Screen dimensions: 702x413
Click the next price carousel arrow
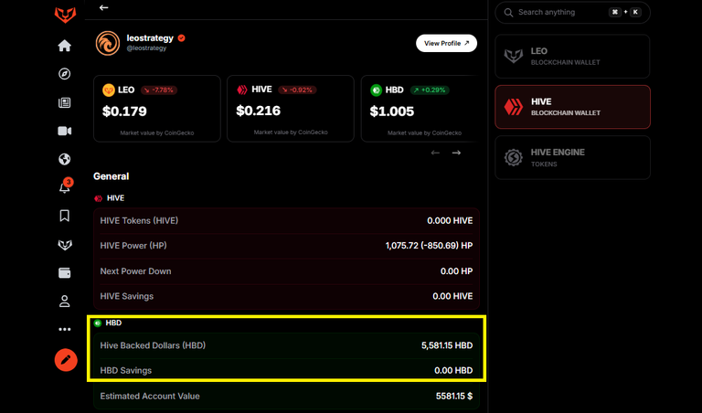click(x=456, y=153)
